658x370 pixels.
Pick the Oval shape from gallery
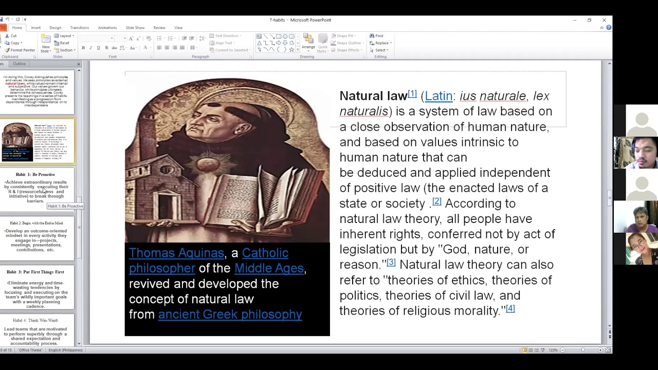coord(285,36)
